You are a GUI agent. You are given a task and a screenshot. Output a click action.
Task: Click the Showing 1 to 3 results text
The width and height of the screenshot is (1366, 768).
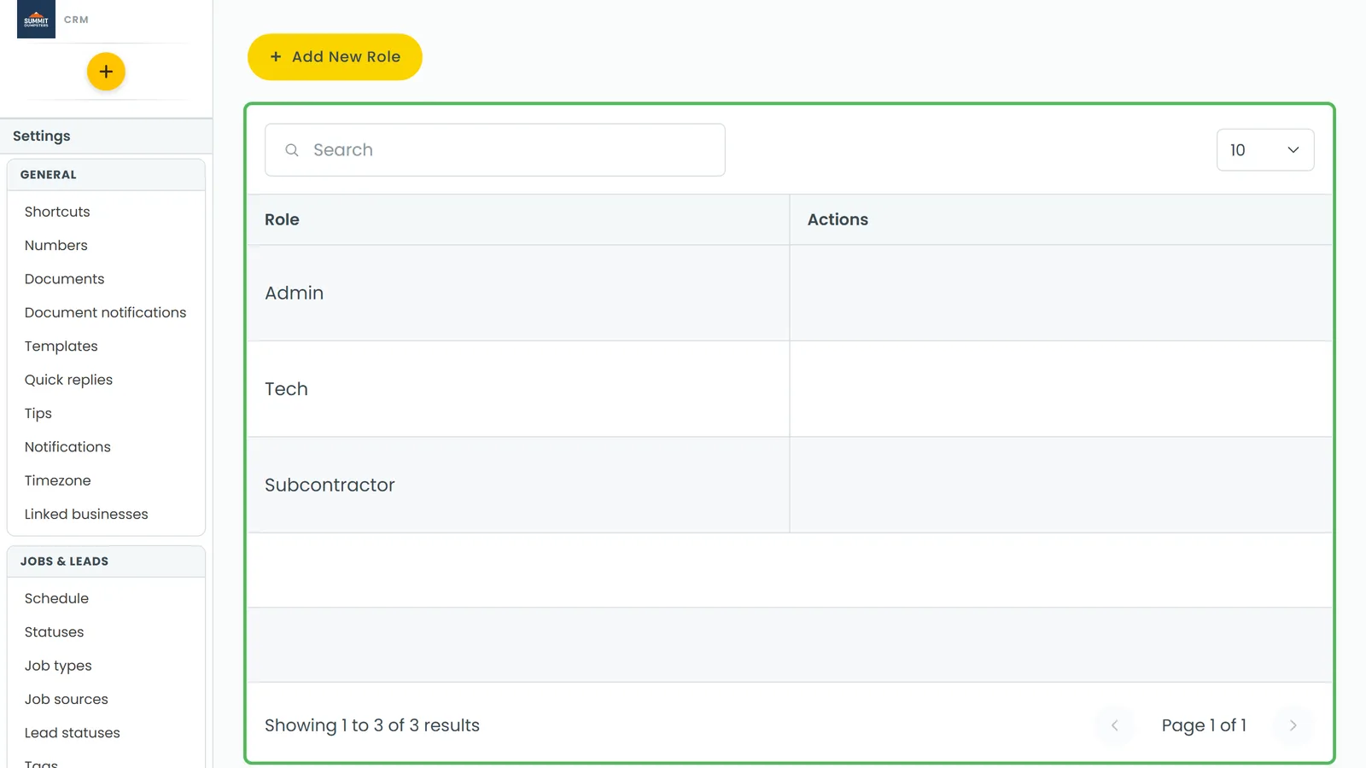(372, 725)
